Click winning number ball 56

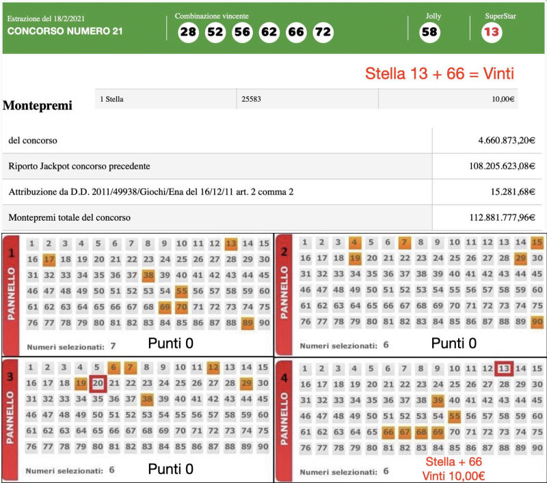[x=242, y=33]
